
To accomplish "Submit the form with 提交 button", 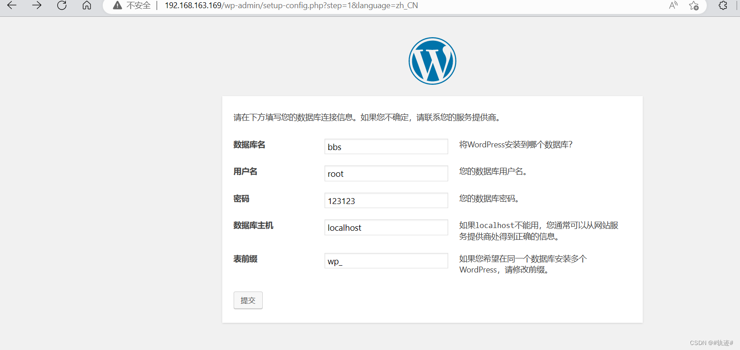I will point(248,300).
